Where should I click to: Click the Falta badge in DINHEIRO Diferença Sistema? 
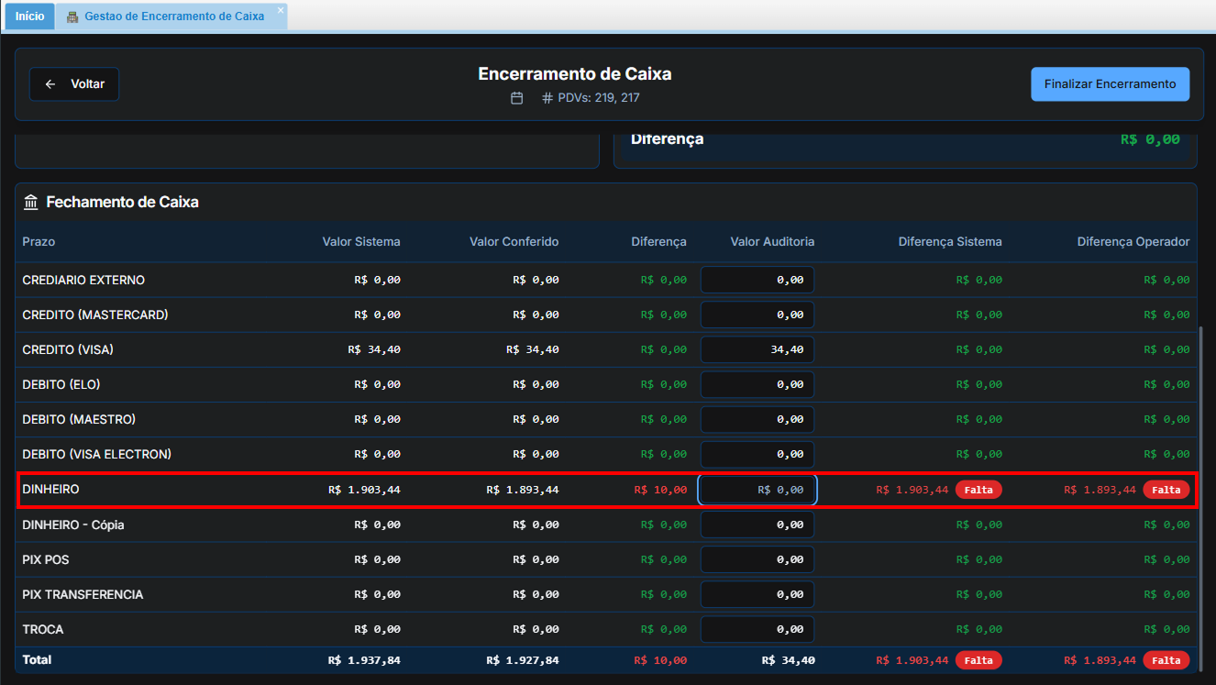[978, 490]
